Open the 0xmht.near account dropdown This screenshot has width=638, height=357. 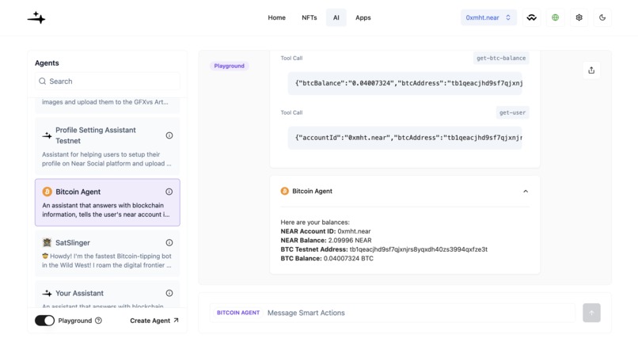point(488,17)
